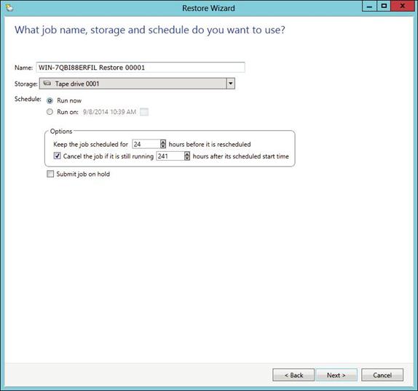Cancel the Restore Wizard
418x391 pixels.
tap(382, 375)
